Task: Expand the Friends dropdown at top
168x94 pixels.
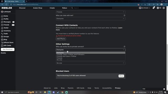Action: coord(91,12)
